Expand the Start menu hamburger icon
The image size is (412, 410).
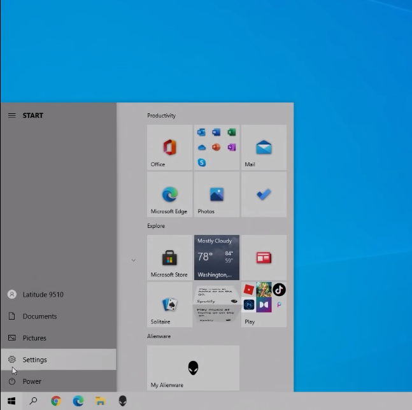point(11,115)
